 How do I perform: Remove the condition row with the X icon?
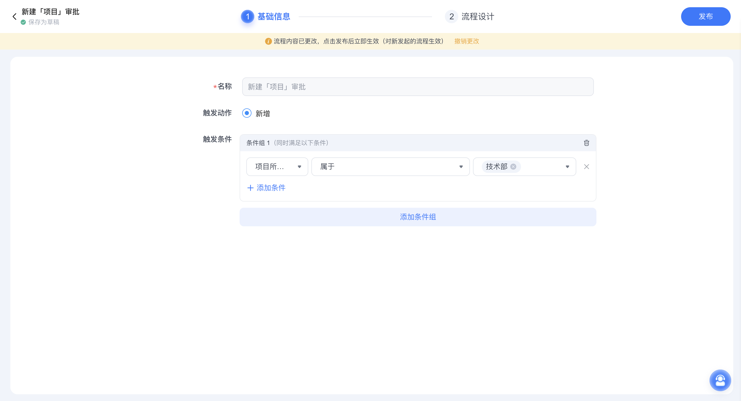point(586,166)
